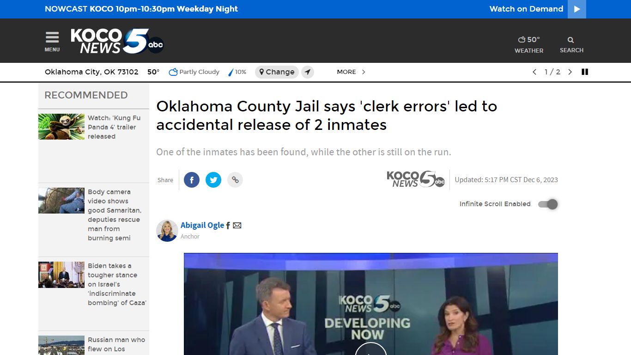Open the body camera video story

115,215
